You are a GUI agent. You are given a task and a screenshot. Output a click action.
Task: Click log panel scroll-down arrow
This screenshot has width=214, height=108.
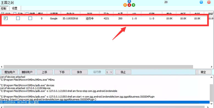coord(212,104)
